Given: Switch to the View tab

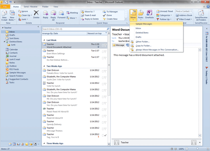Looking at the screenshot, I should point(56,6).
